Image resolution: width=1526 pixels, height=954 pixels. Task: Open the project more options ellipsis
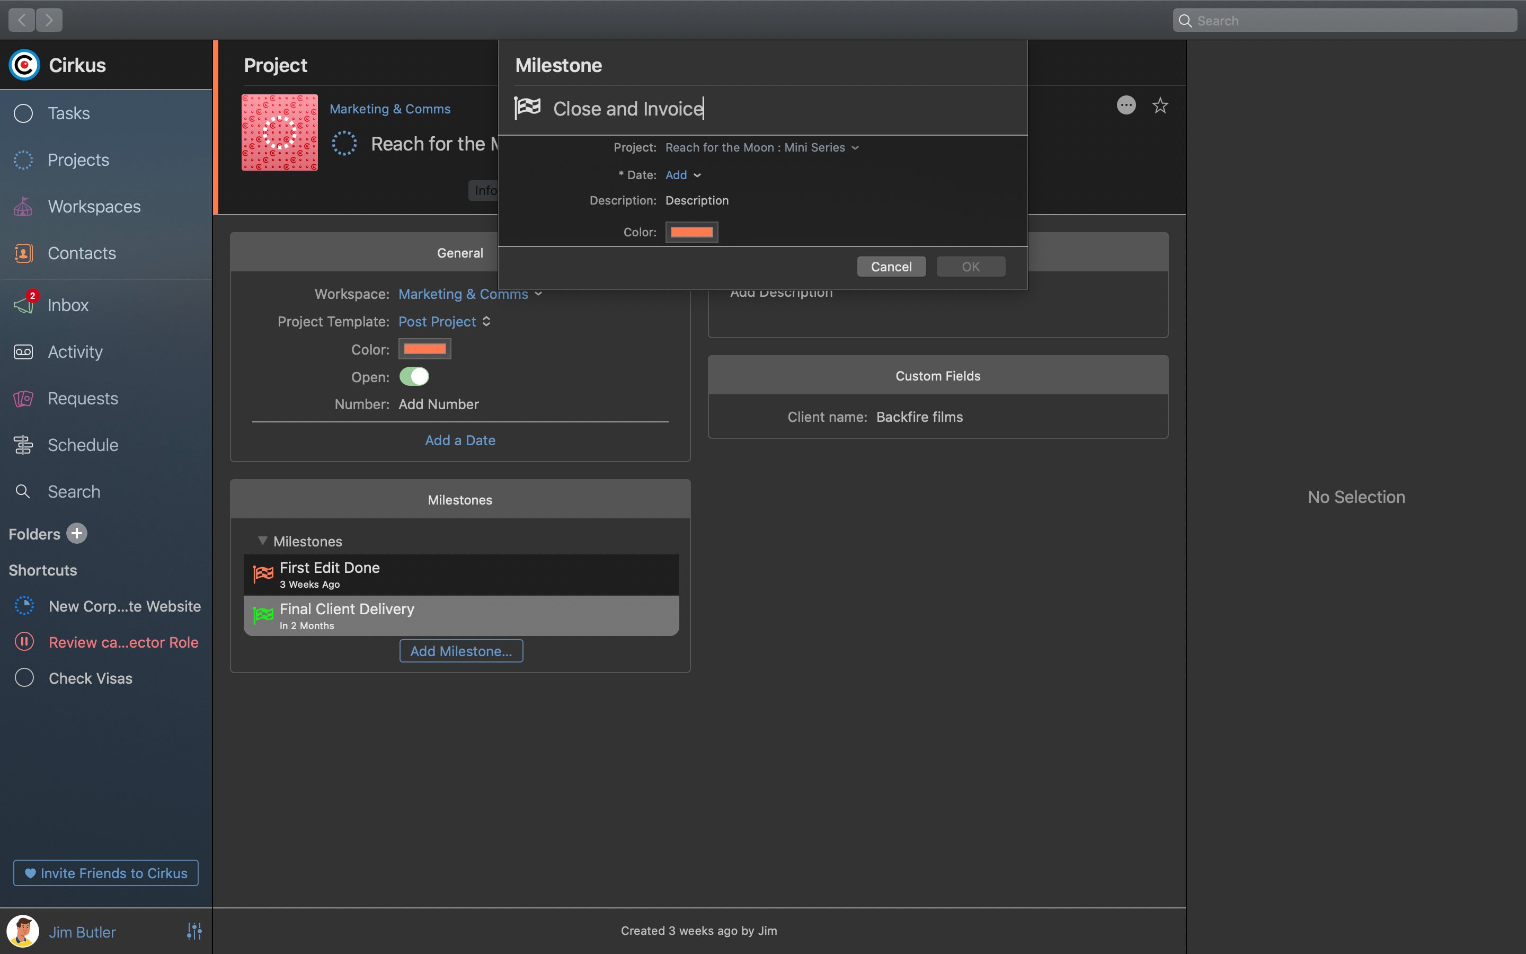pyautogui.click(x=1125, y=105)
